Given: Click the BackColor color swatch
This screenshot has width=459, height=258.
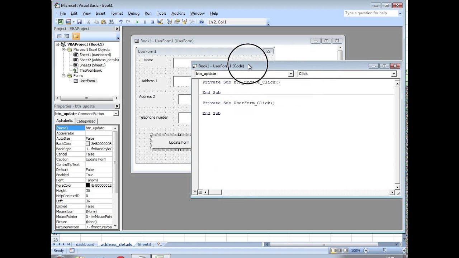Looking at the screenshot, I should (x=88, y=144).
